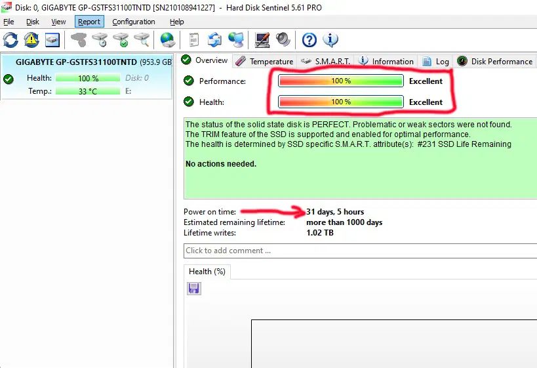
Task: Click the disk icon with green checkmark
Action: 121,40
